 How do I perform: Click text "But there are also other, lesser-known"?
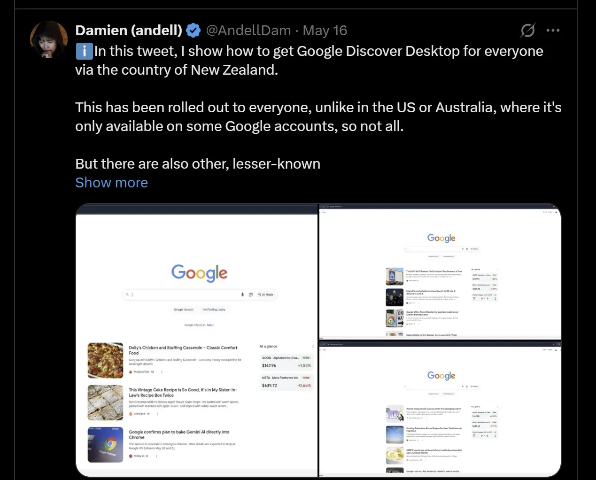(x=198, y=164)
